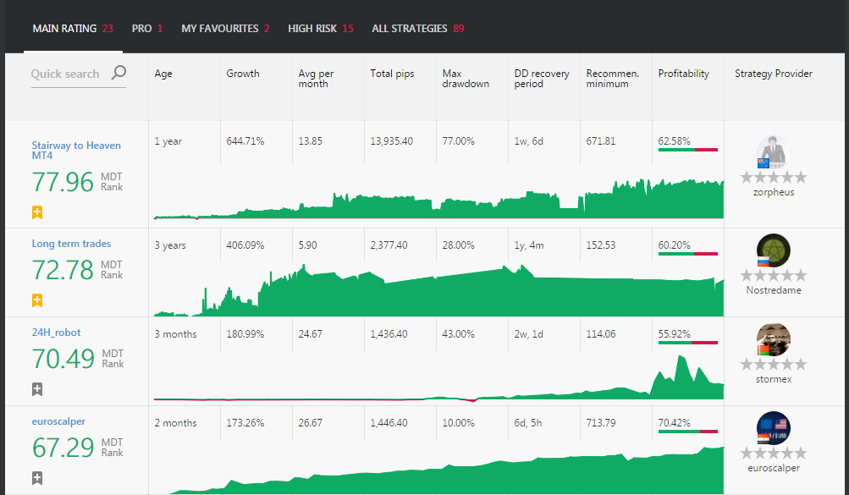Click the 24H_robot growth chart

point(438,379)
